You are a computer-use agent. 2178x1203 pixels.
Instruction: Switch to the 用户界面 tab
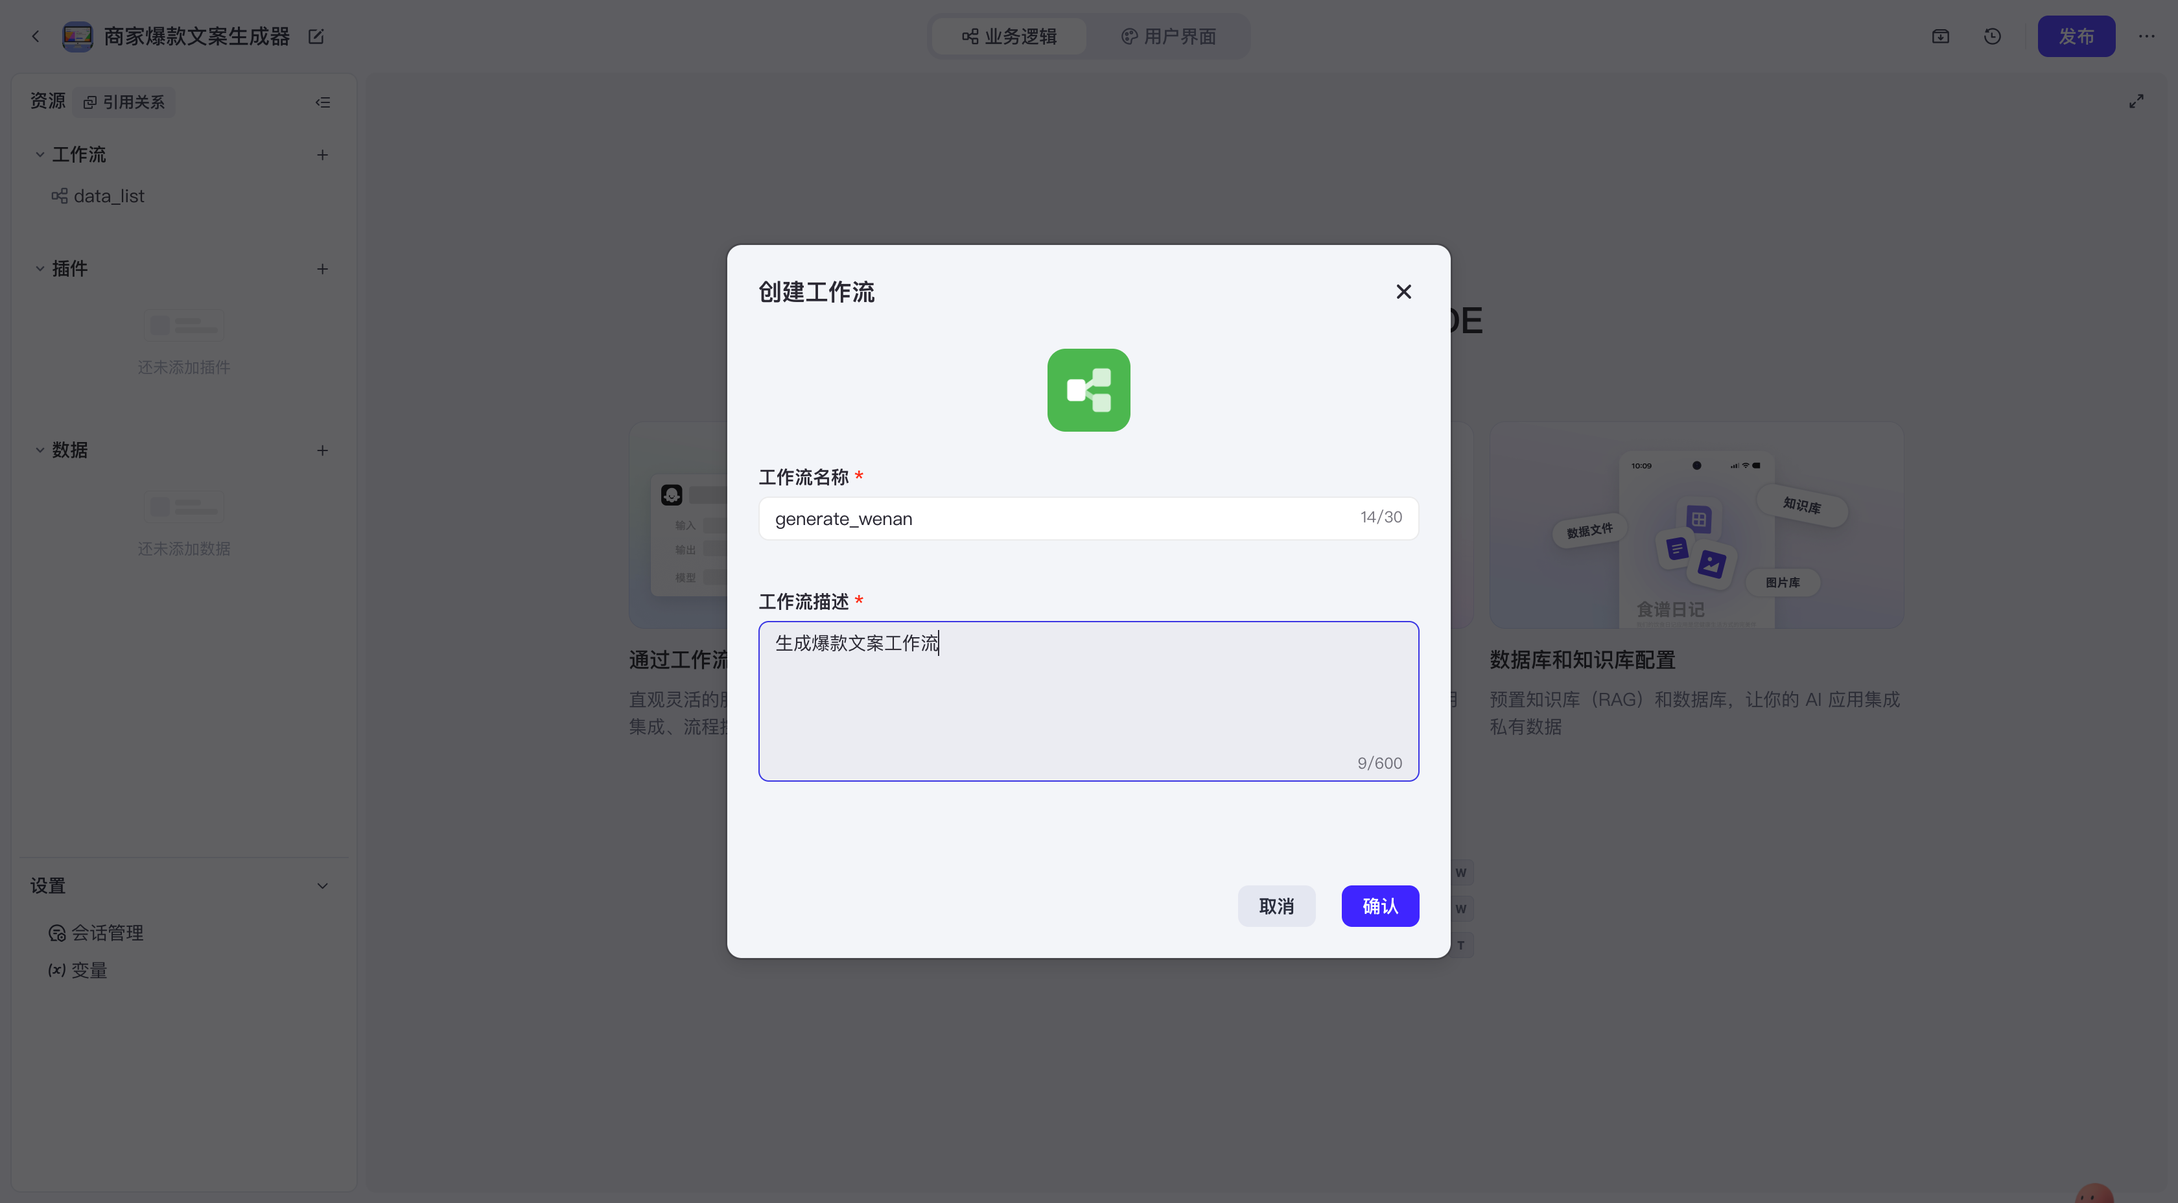[1169, 36]
